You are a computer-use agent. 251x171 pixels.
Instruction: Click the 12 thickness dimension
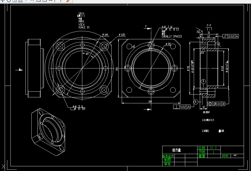click(204, 107)
